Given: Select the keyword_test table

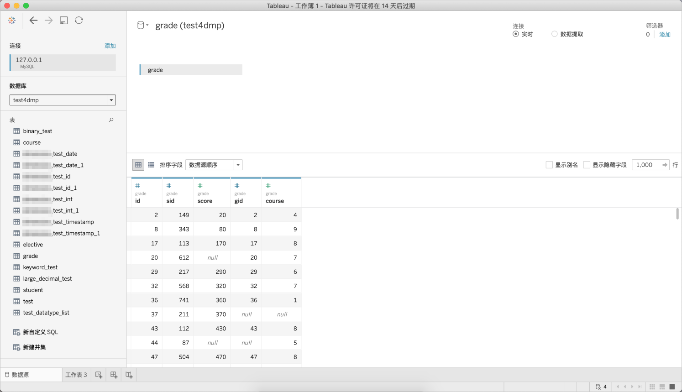Looking at the screenshot, I should [40, 267].
